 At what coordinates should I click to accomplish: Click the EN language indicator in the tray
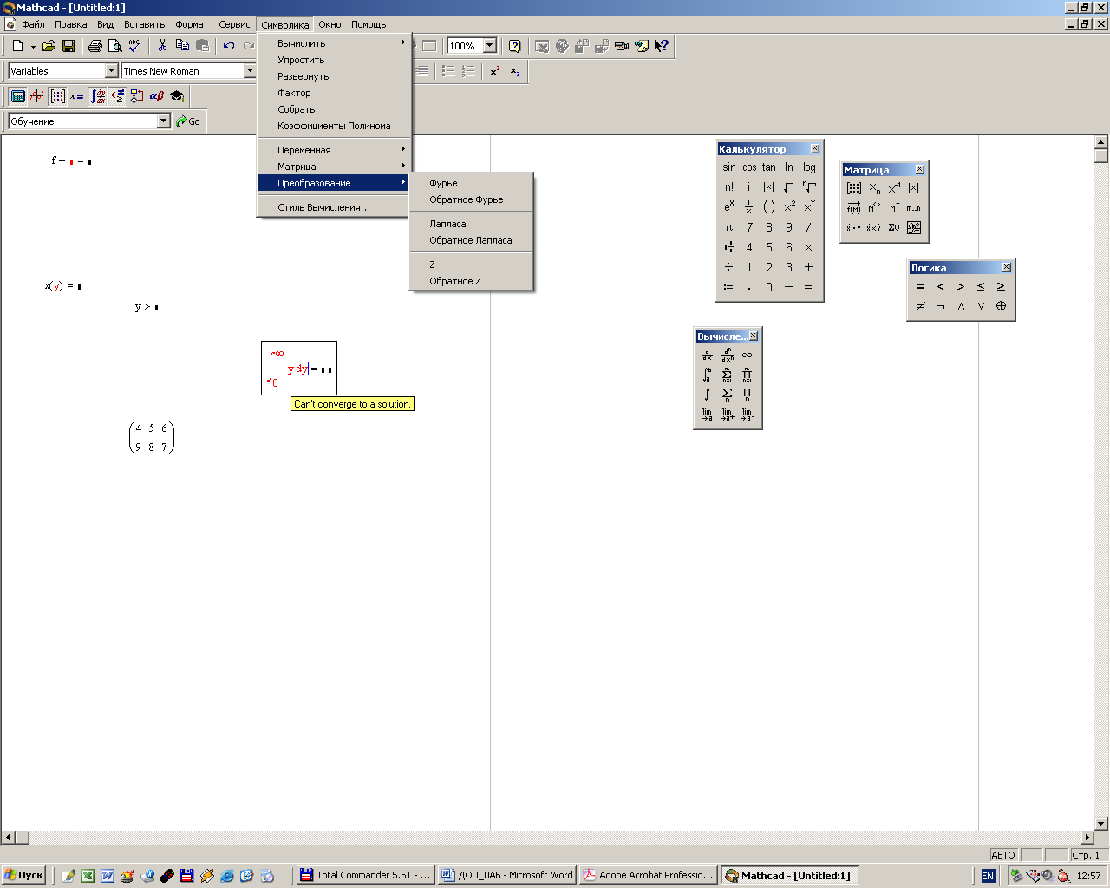988,876
